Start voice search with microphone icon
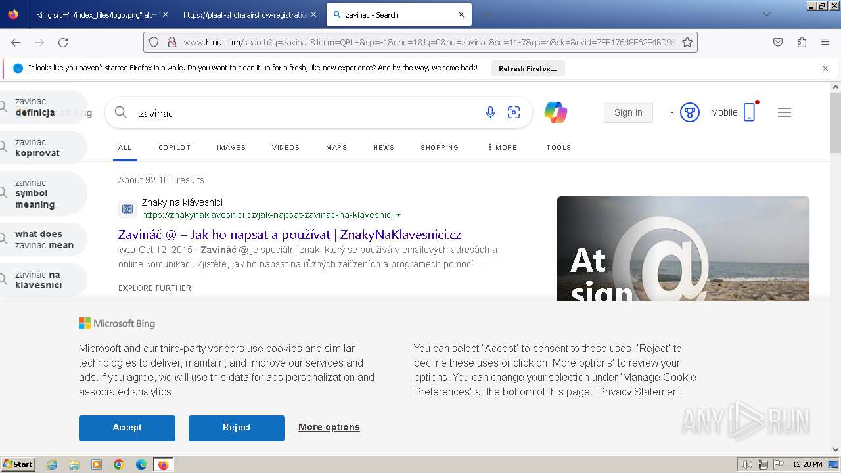Image resolution: width=841 pixels, height=473 pixels. pyautogui.click(x=490, y=112)
